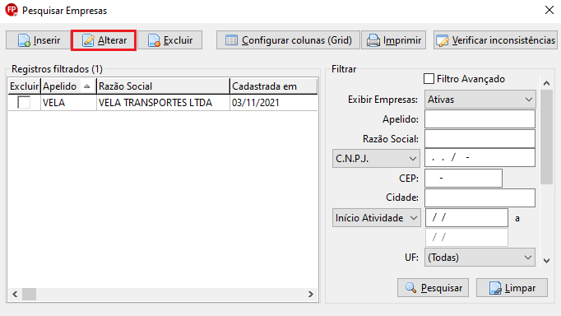Click the Pesquisar magnifier icon
Viewport: 561px width, 316px height.
coord(410,288)
